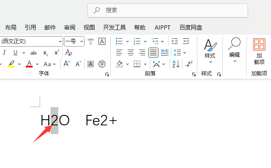Apply subscript to selected text
The image size is (271, 168).
pos(45,53)
